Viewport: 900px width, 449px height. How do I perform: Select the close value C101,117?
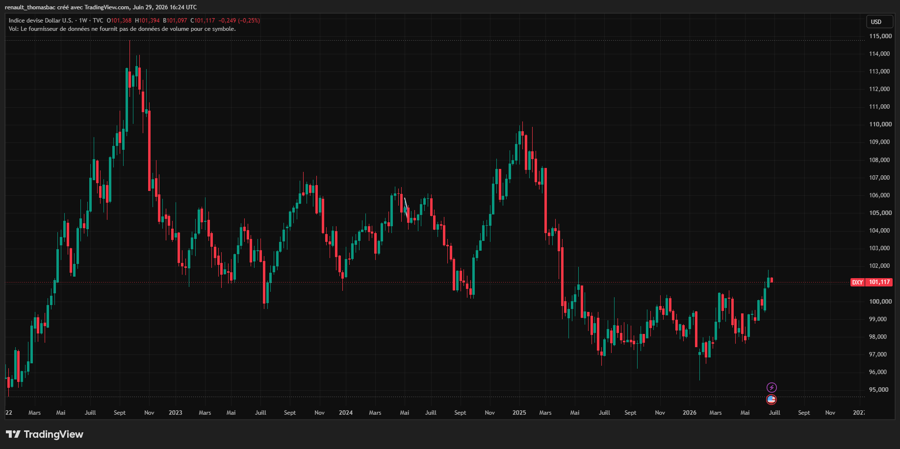[x=203, y=21]
